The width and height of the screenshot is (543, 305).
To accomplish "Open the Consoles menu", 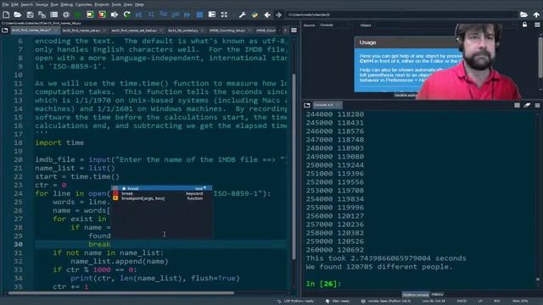I will 83,4.
